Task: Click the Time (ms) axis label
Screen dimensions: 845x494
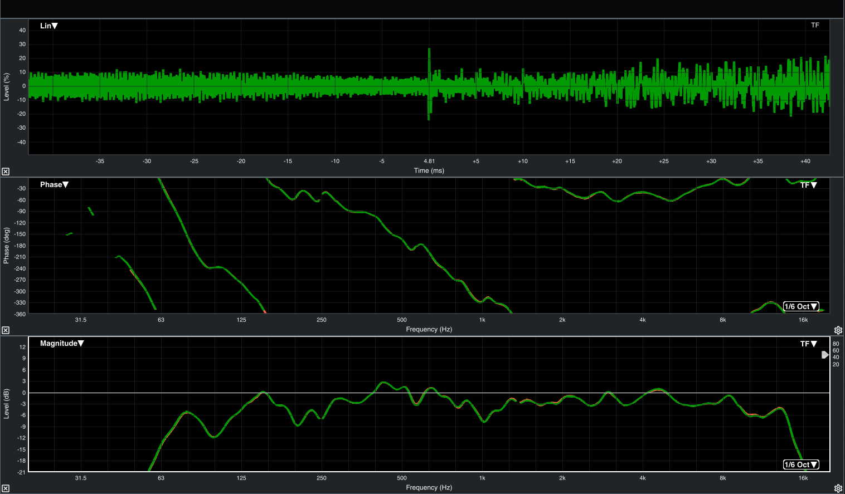Action: tap(429, 170)
